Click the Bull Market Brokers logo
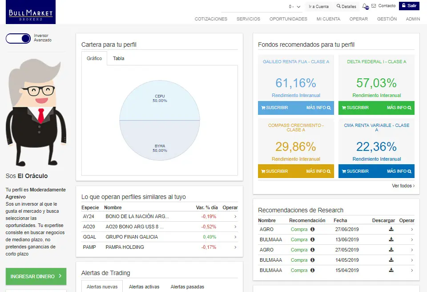Viewport: 427px width, 292px height. (31, 12)
